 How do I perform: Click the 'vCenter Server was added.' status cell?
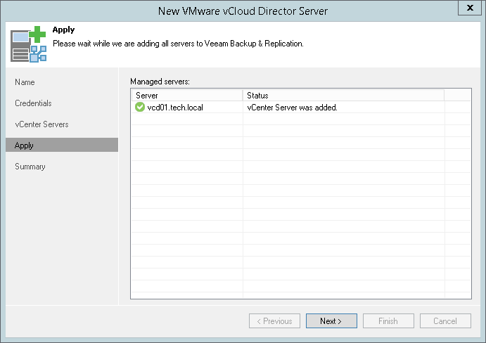[293, 107]
